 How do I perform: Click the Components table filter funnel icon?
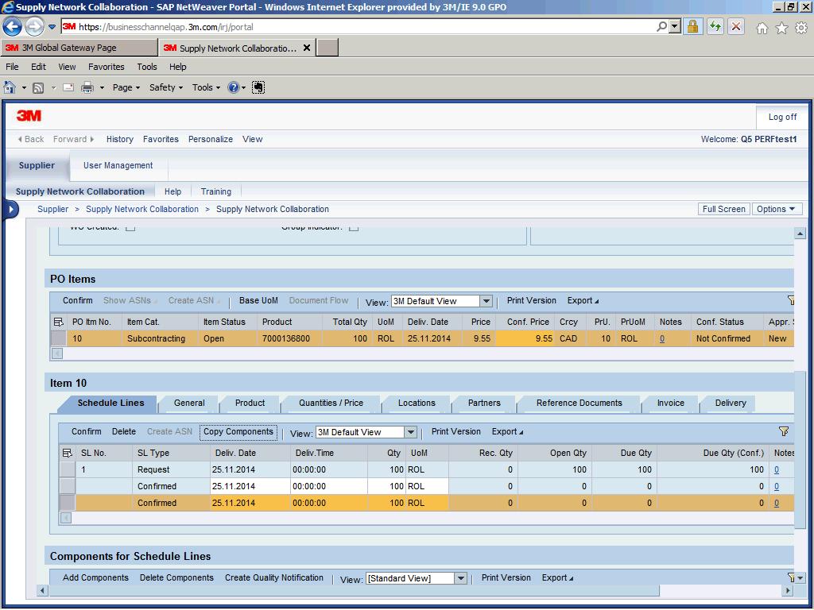(x=791, y=577)
